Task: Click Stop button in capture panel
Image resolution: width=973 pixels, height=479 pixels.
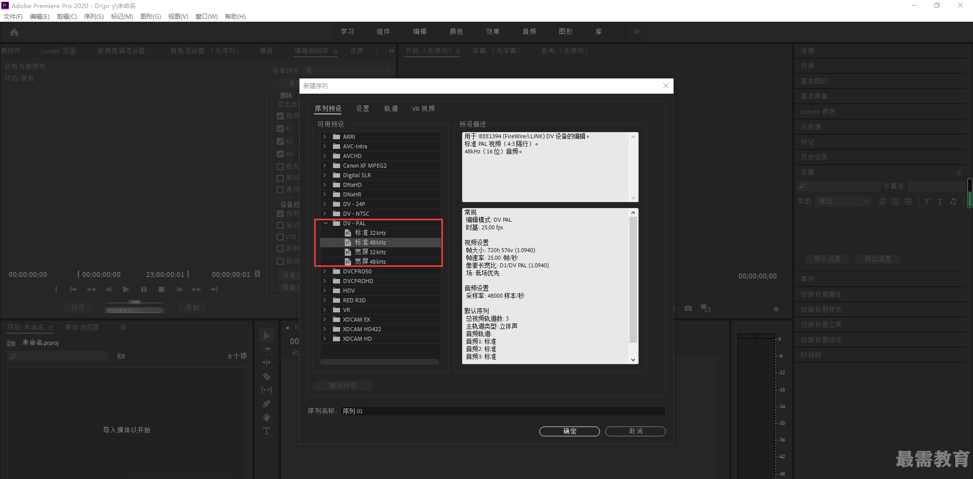Action: tap(161, 289)
